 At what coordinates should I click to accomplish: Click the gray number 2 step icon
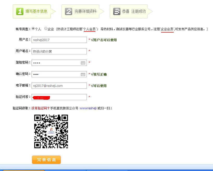pyautogui.click(x=69, y=11)
